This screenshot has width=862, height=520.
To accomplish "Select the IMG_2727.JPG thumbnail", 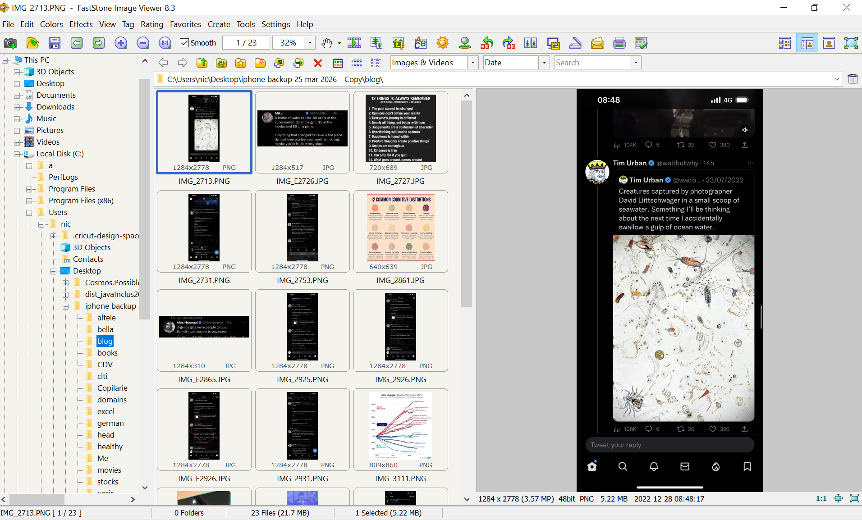I will (401, 132).
